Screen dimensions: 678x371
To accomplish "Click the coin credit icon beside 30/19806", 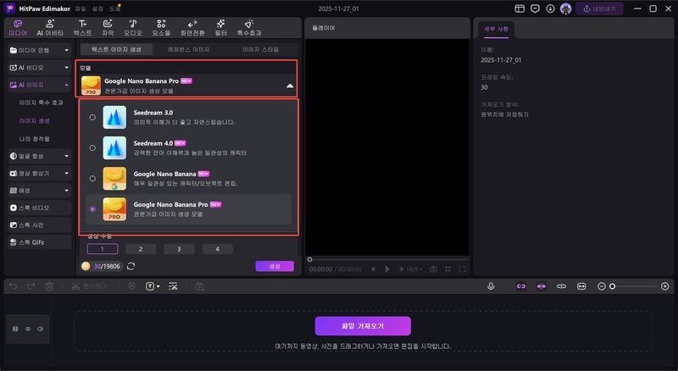I will tap(86, 266).
